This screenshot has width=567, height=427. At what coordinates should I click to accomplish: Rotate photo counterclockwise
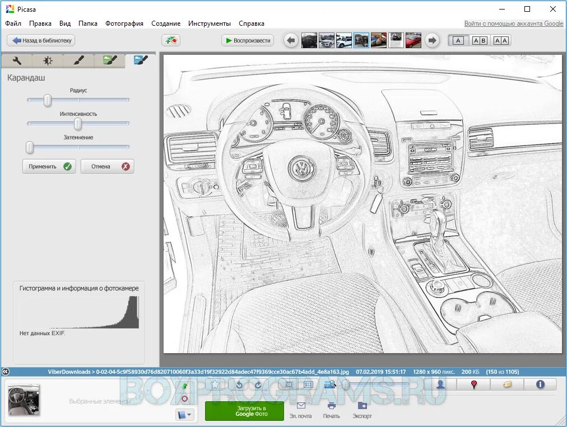point(239,384)
